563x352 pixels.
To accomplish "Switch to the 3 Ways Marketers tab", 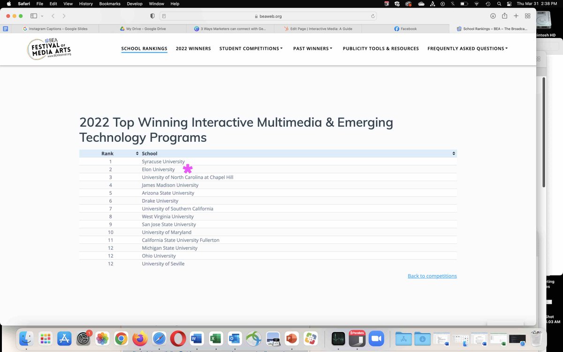I will click(230, 29).
